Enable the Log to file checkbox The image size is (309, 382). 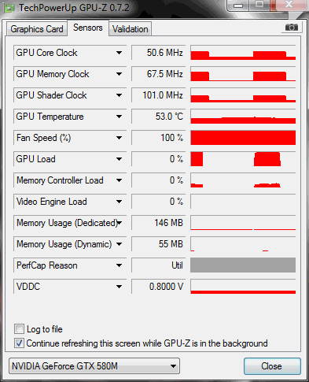(x=19, y=329)
